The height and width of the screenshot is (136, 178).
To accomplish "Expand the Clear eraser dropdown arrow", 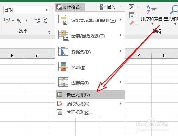I will 137,23.
